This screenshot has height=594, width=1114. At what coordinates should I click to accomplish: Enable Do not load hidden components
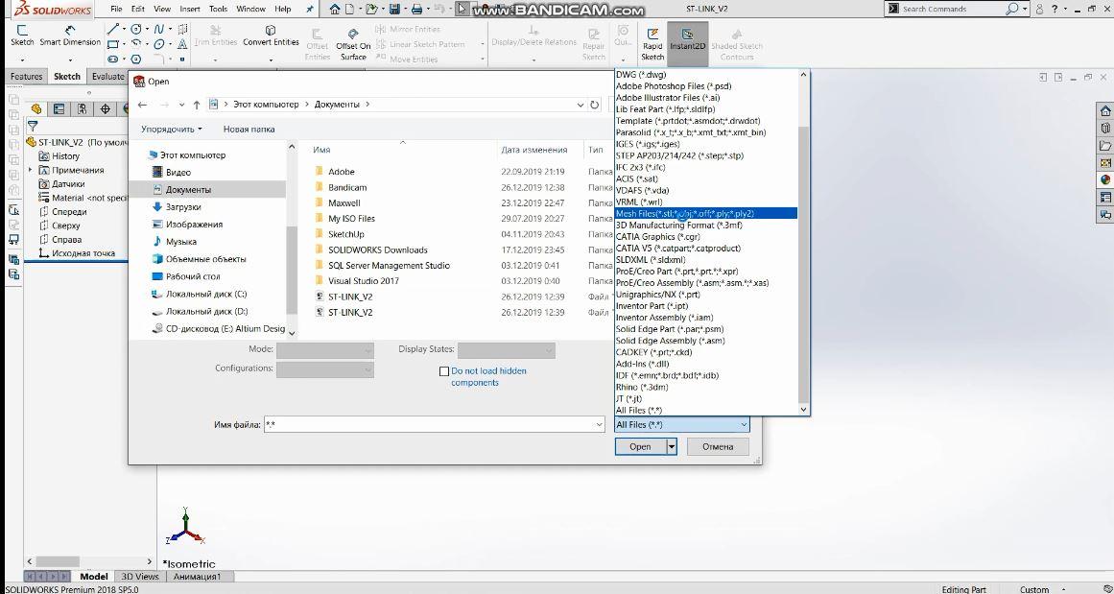[x=444, y=371]
